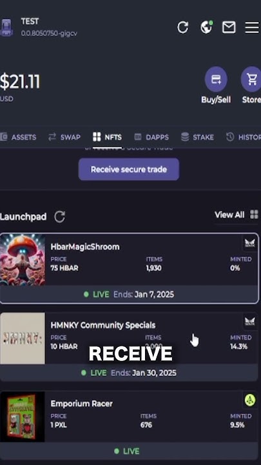Open the network globe icon
The width and height of the screenshot is (261, 465).
[206, 27]
